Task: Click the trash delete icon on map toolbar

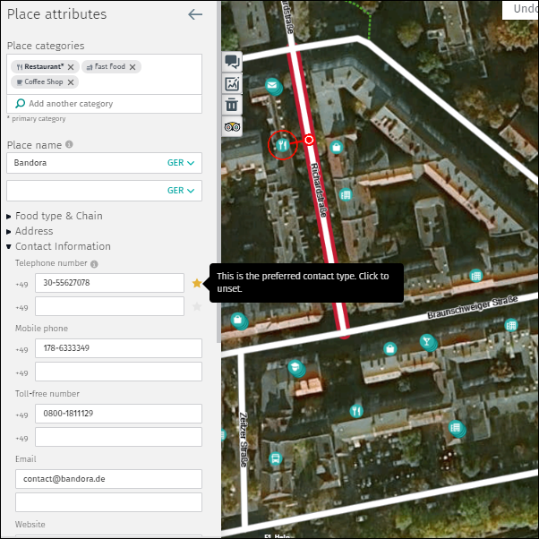Action: pos(232,105)
